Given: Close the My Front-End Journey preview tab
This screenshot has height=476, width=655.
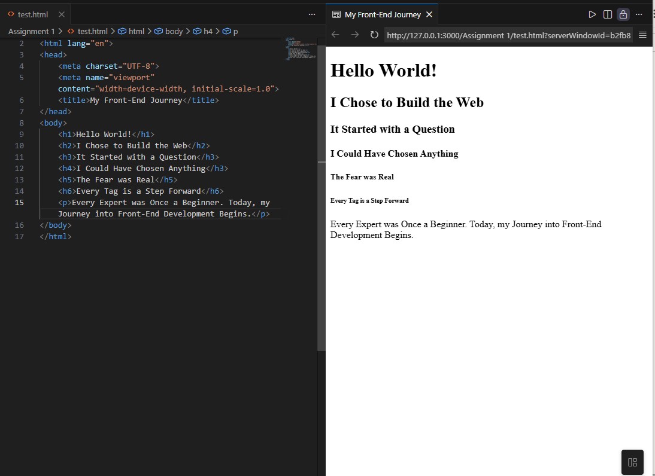Looking at the screenshot, I should point(429,14).
